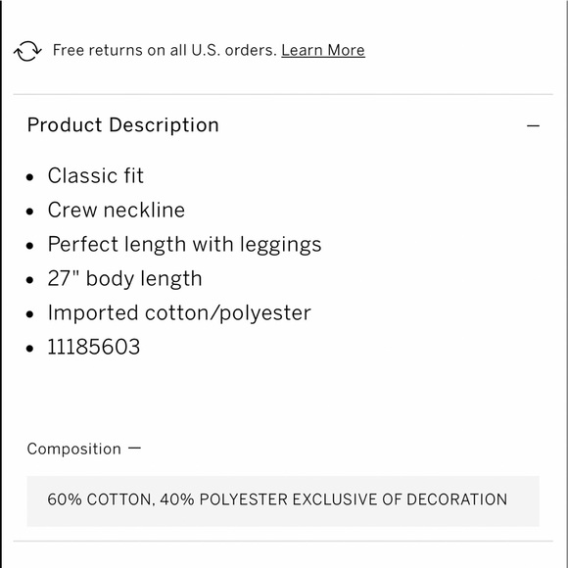
Task: Collapse Product Description with minus icon
Action: [533, 125]
